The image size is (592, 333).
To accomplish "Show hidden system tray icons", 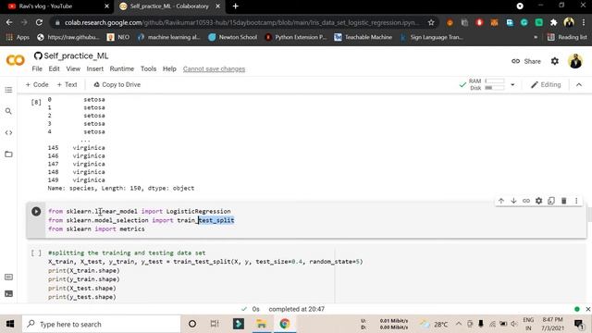I will [x=459, y=324].
